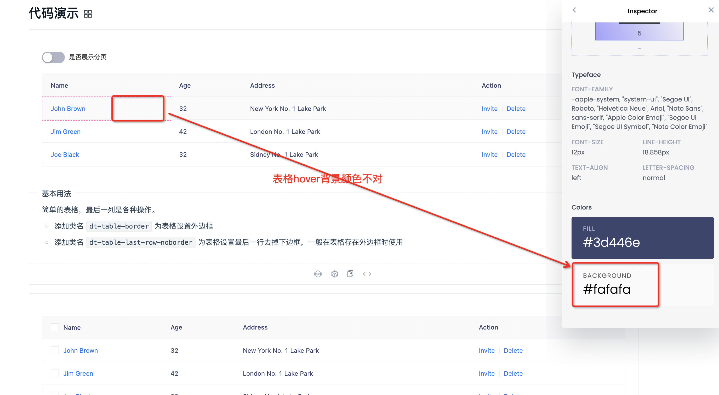Expand the demo source code view
The width and height of the screenshot is (719, 395).
tap(367, 273)
